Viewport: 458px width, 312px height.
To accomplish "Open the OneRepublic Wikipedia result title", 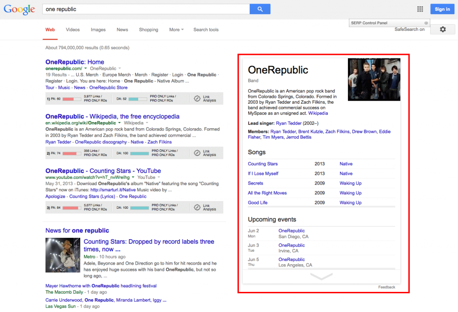I will 112,116.
